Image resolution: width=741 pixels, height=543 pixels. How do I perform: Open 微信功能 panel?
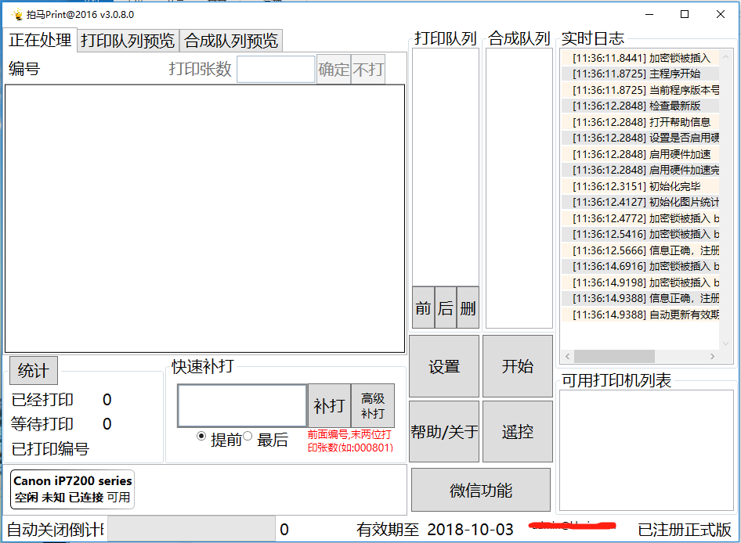click(x=481, y=491)
